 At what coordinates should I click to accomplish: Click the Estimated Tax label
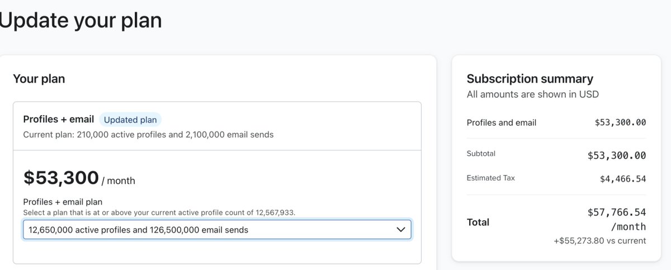[491, 178]
